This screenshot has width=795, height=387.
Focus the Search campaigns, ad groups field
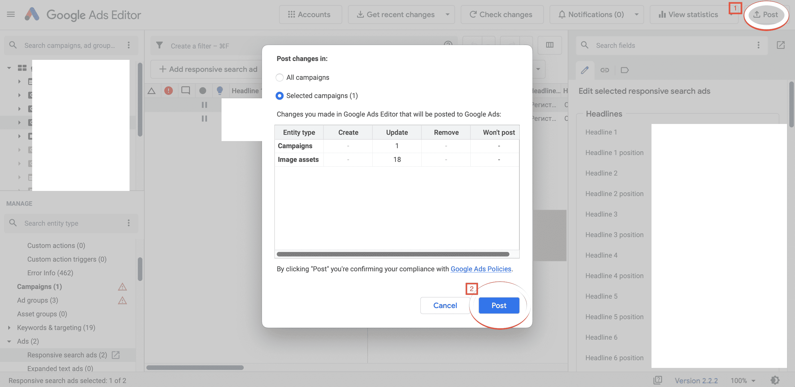[69, 45]
